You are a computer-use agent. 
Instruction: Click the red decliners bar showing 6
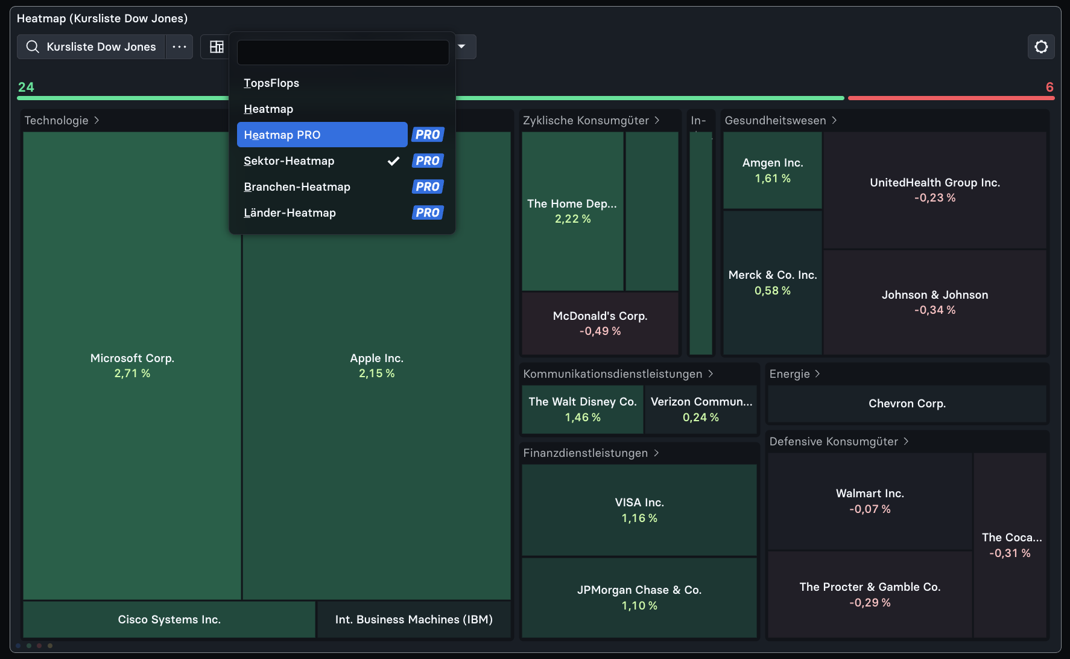tap(951, 98)
